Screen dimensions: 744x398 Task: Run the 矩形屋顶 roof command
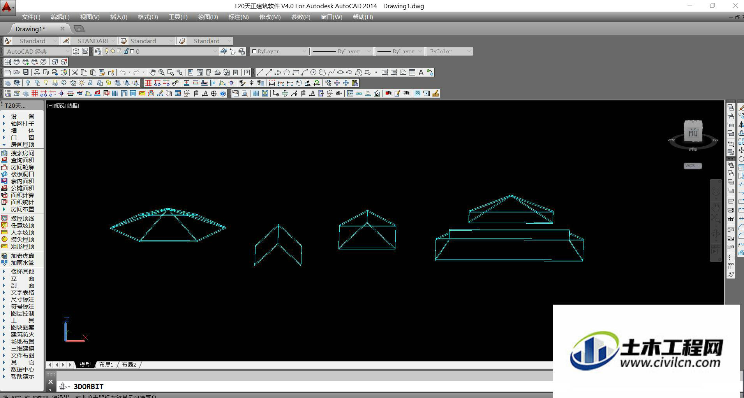pyautogui.click(x=22, y=246)
